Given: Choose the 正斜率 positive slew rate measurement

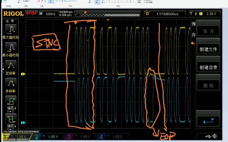Looking at the screenshot, I should point(11,67).
